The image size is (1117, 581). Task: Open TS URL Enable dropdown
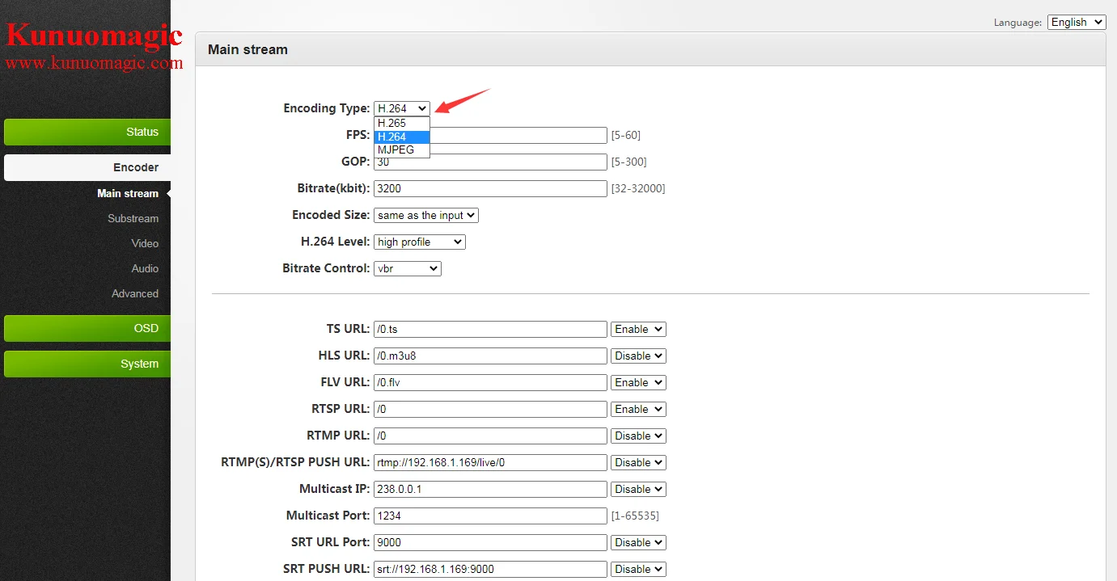click(x=638, y=329)
